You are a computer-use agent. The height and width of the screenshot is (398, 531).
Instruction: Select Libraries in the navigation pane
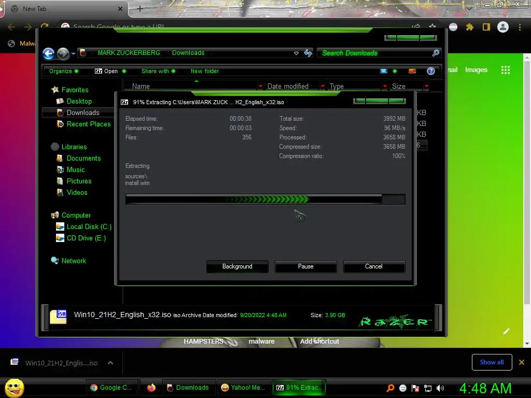69,147
